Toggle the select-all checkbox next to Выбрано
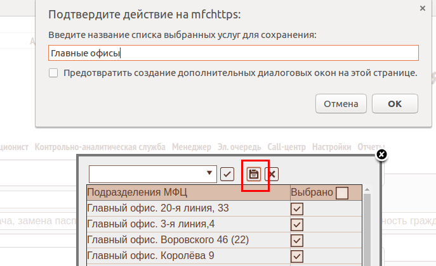Image resolution: width=436 pixels, height=266 pixels. (x=342, y=193)
